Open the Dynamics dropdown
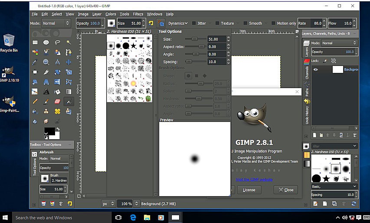This screenshot has width=370, height=223. point(178,23)
